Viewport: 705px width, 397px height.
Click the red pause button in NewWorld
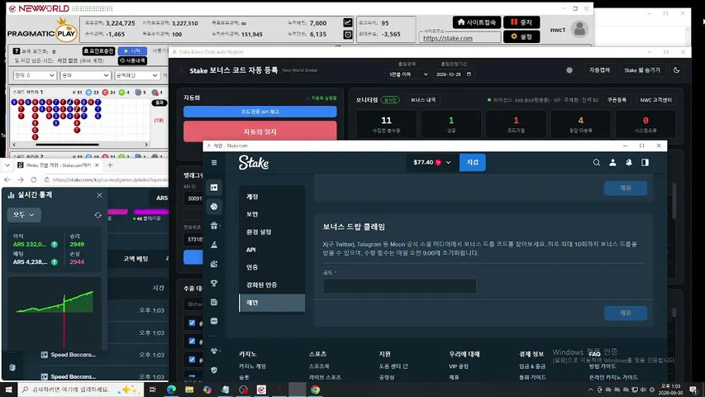pyautogui.click(x=522, y=22)
